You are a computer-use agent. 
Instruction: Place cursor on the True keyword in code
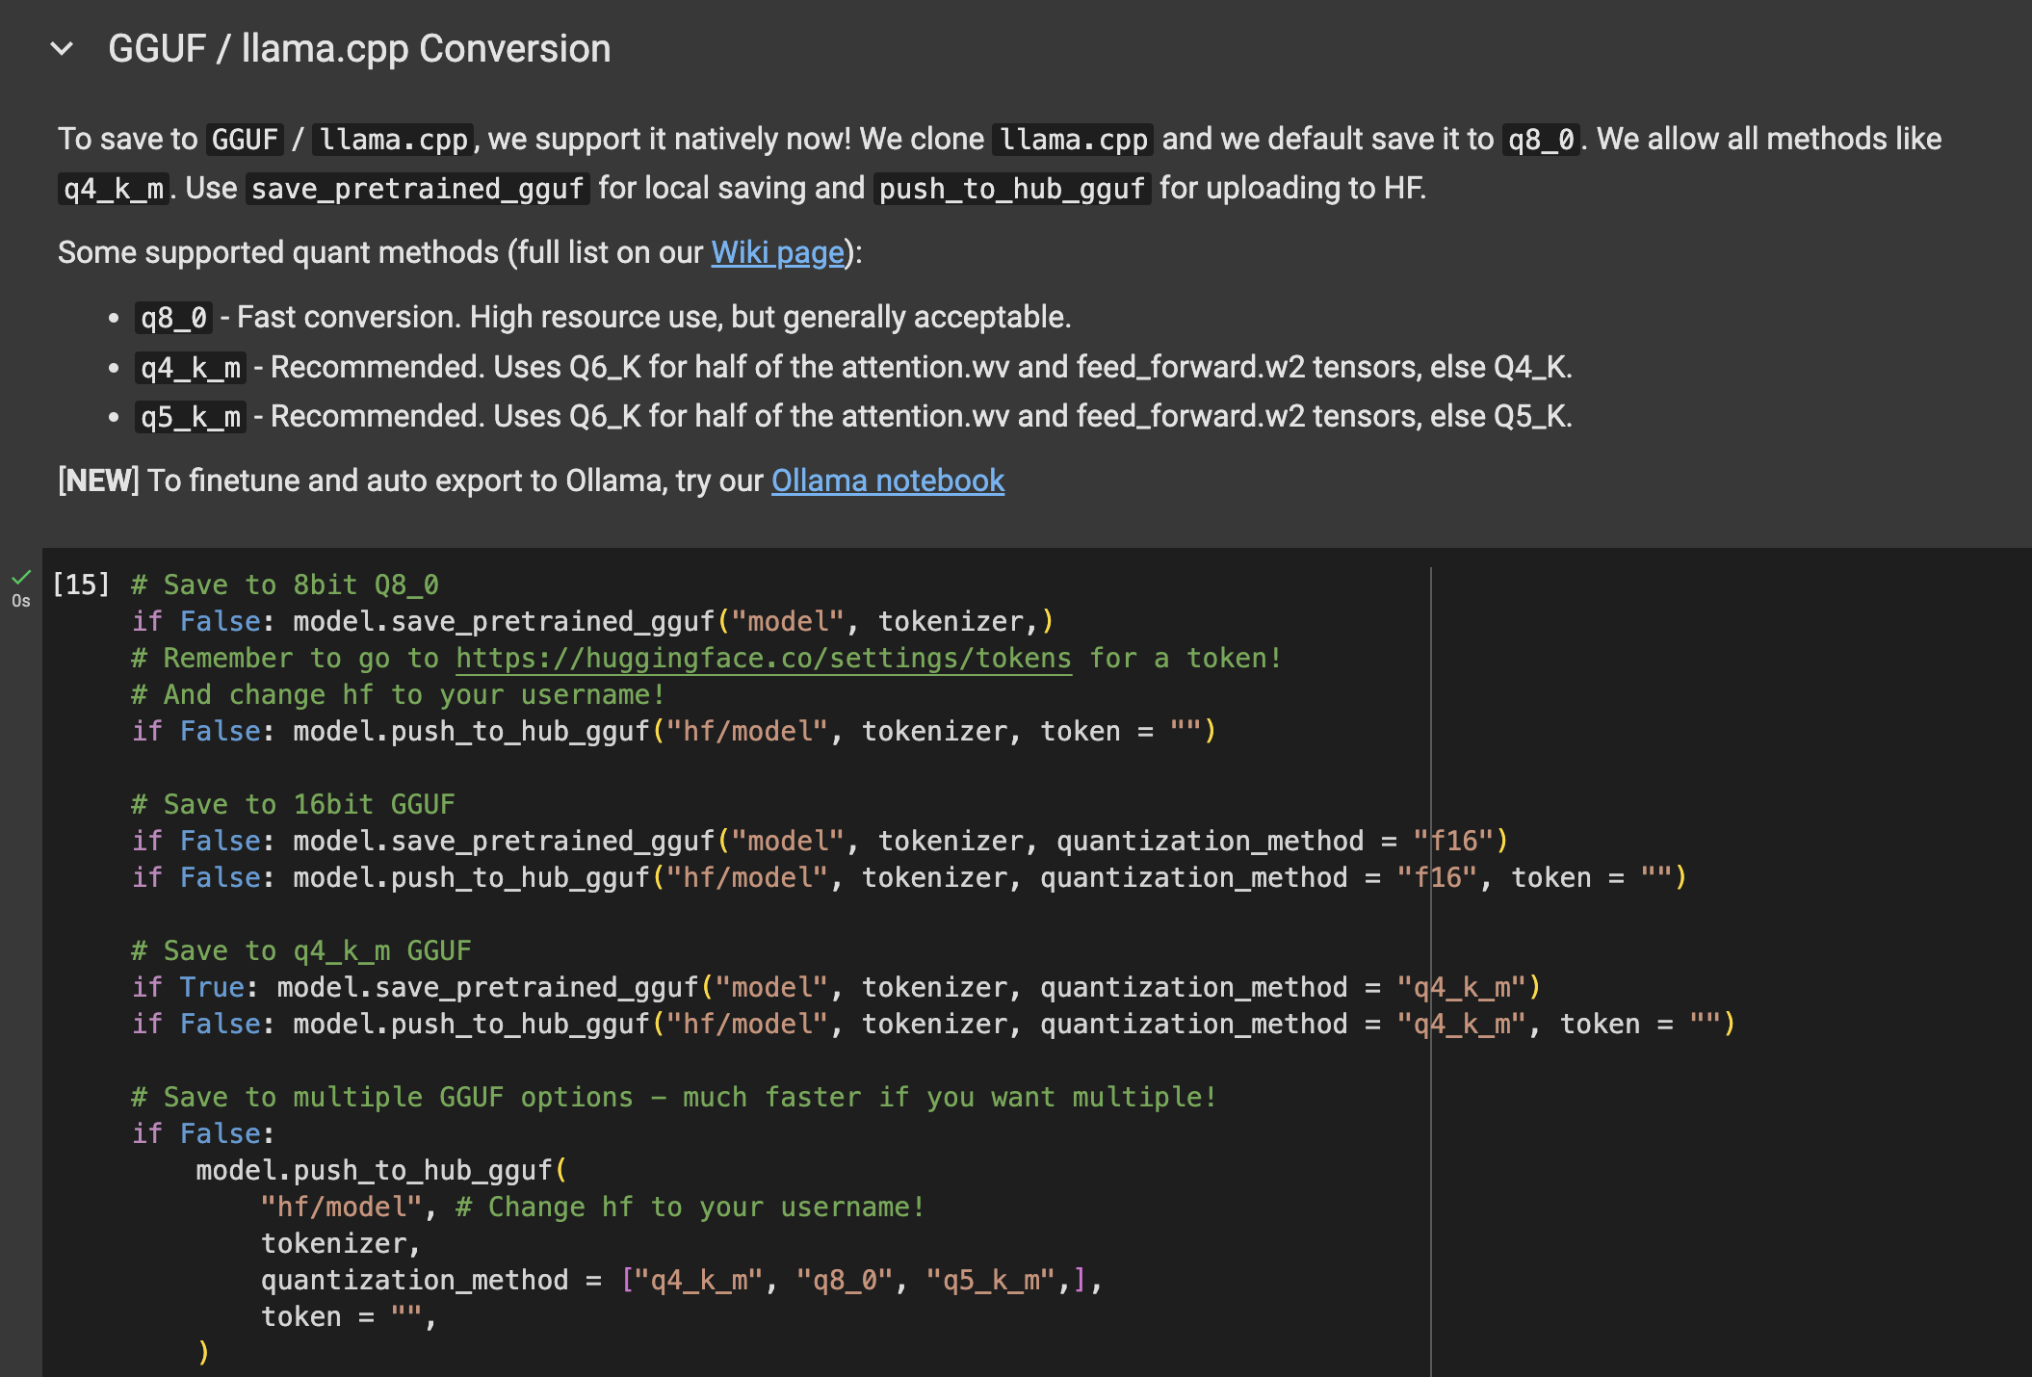pos(212,988)
